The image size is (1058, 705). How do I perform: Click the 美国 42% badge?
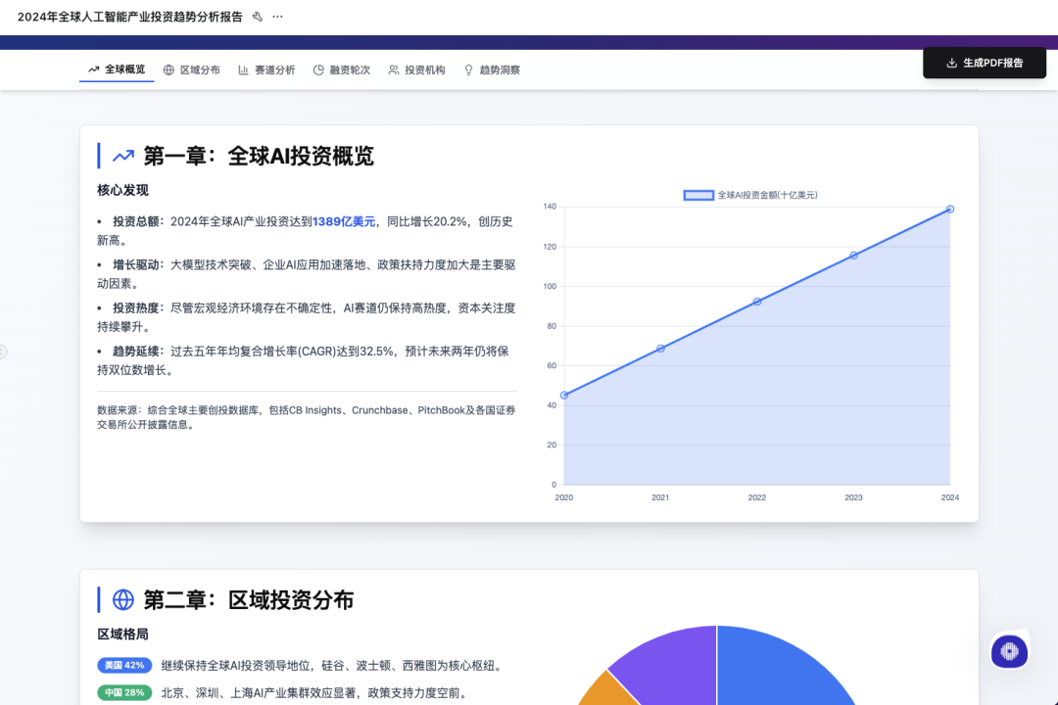(x=124, y=665)
